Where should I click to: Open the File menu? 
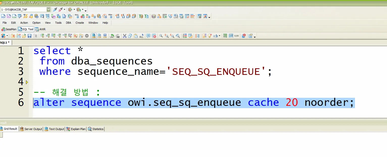5,23
